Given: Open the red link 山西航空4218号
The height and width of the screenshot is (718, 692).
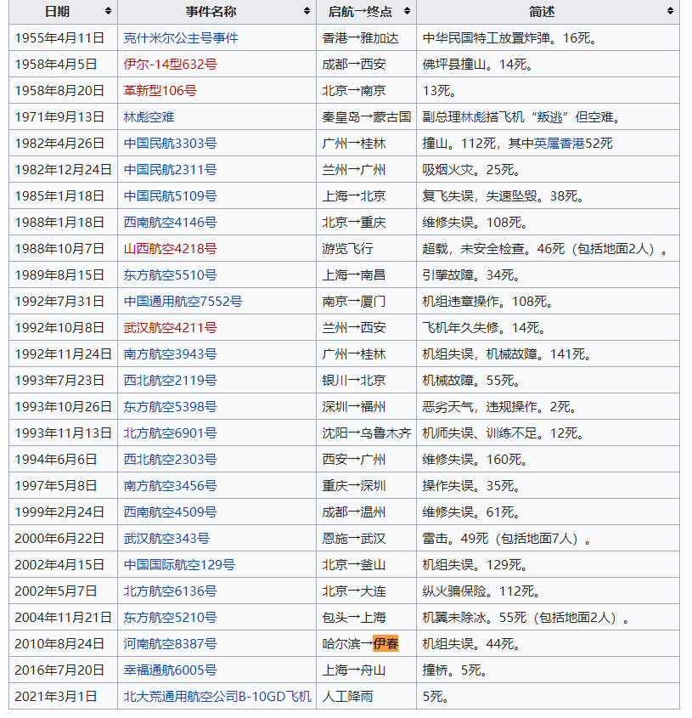Looking at the screenshot, I should point(171,249).
